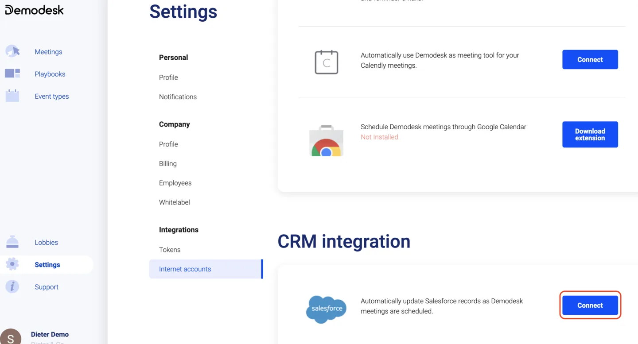638x344 pixels.
Task: Click the Support info icon
Action: pyautogui.click(x=12, y=286)
